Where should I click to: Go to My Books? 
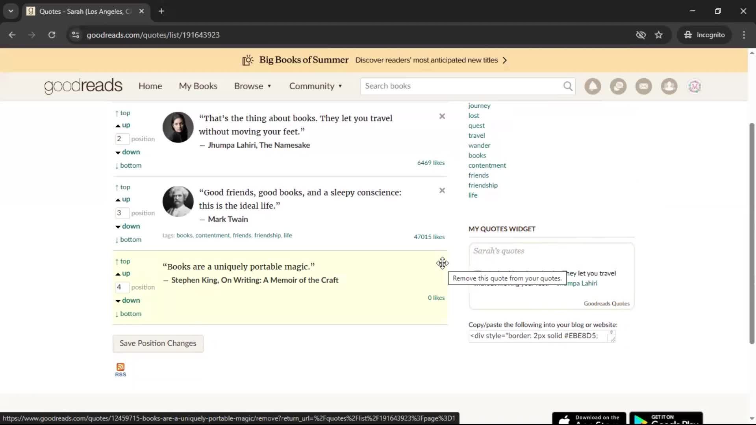[198, 86]
